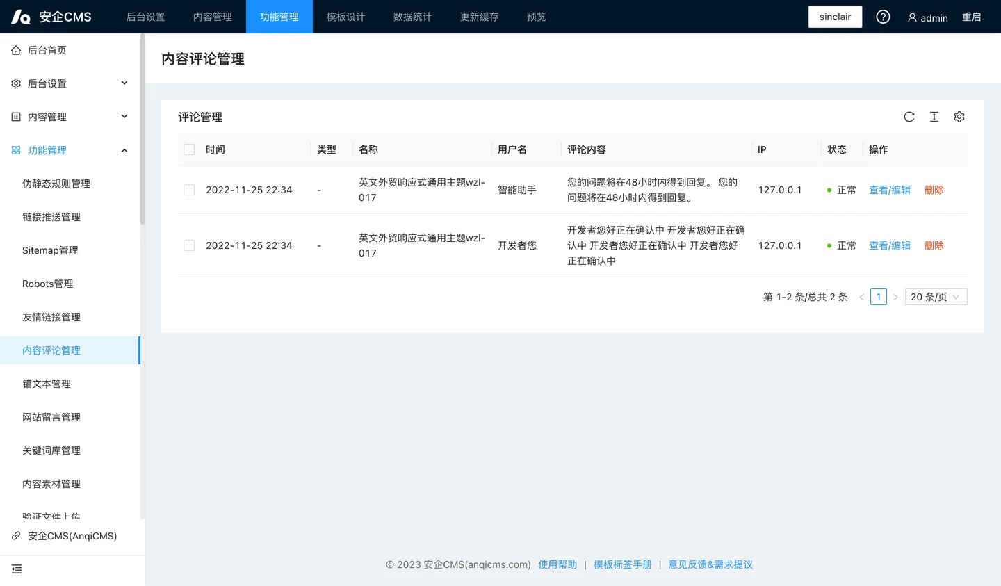Screen dimensions: 1001x586
Task: Click comment text 您的问题将在48小时内得到回复
Action: [x=652, y=190]
